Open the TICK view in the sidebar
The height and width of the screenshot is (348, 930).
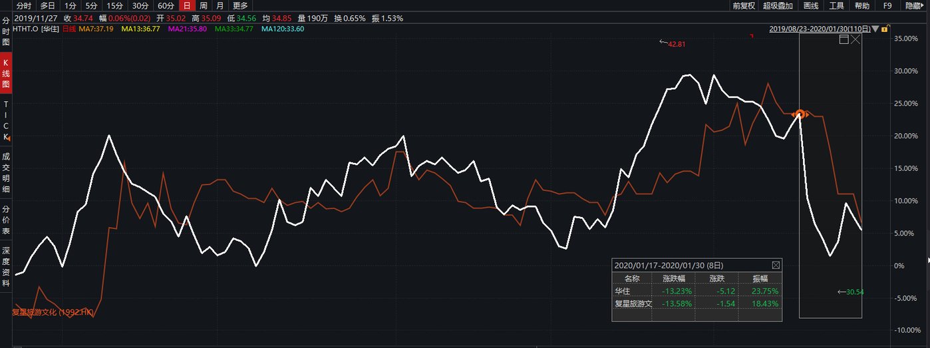(6, 120)
